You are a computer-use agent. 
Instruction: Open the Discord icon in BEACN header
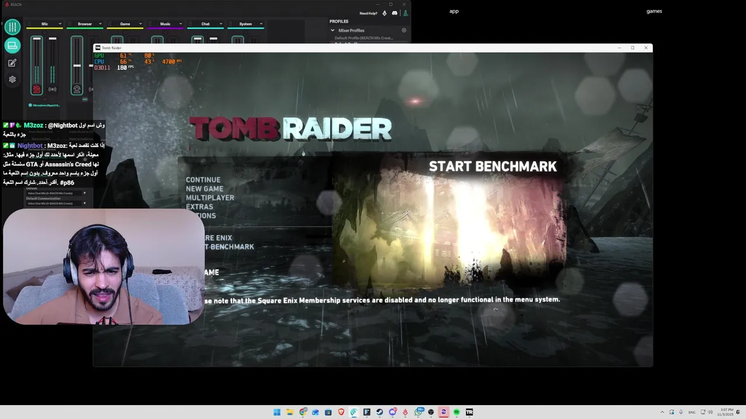coord(395,13)
